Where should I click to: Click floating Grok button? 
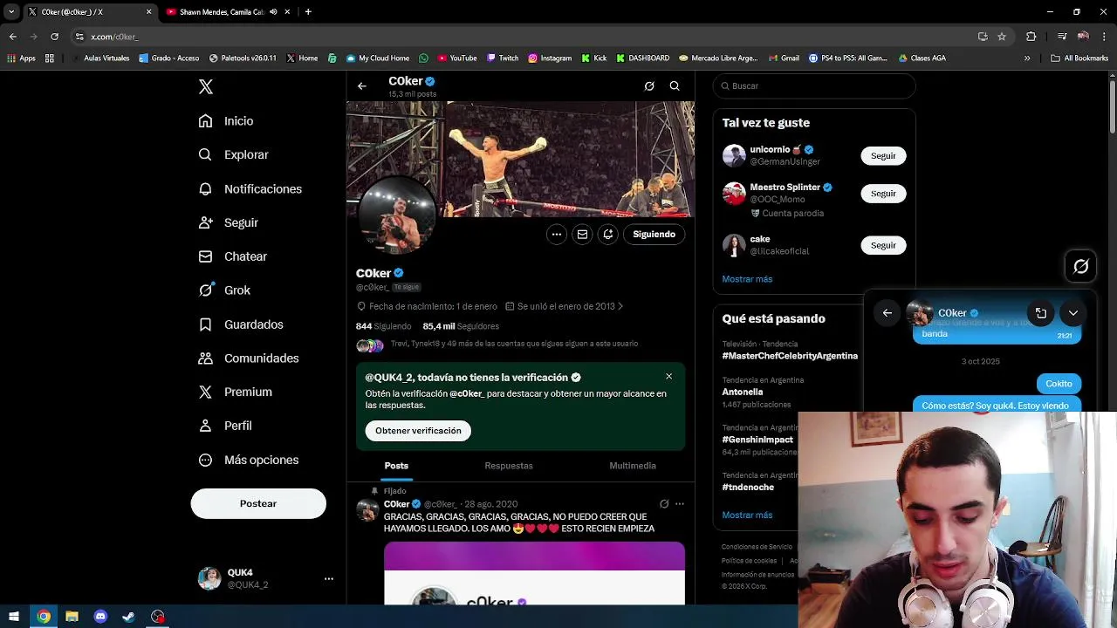click(1080, 267)
